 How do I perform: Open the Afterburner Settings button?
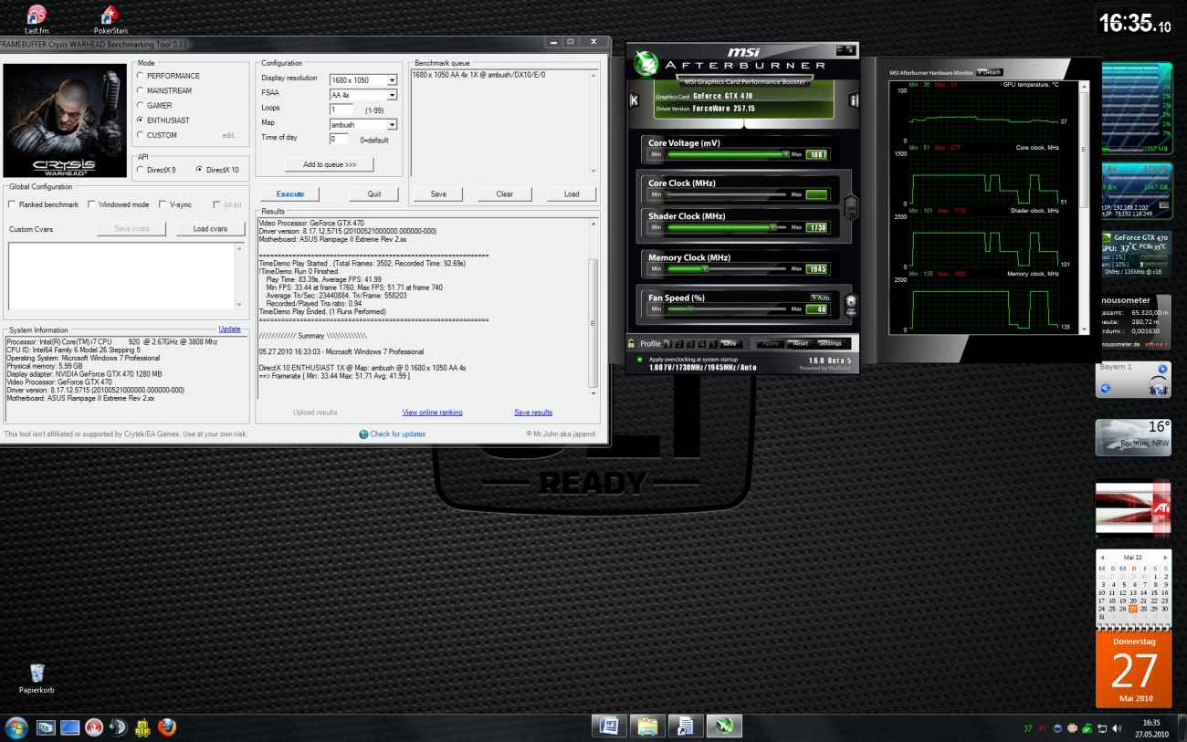point(830,343)
